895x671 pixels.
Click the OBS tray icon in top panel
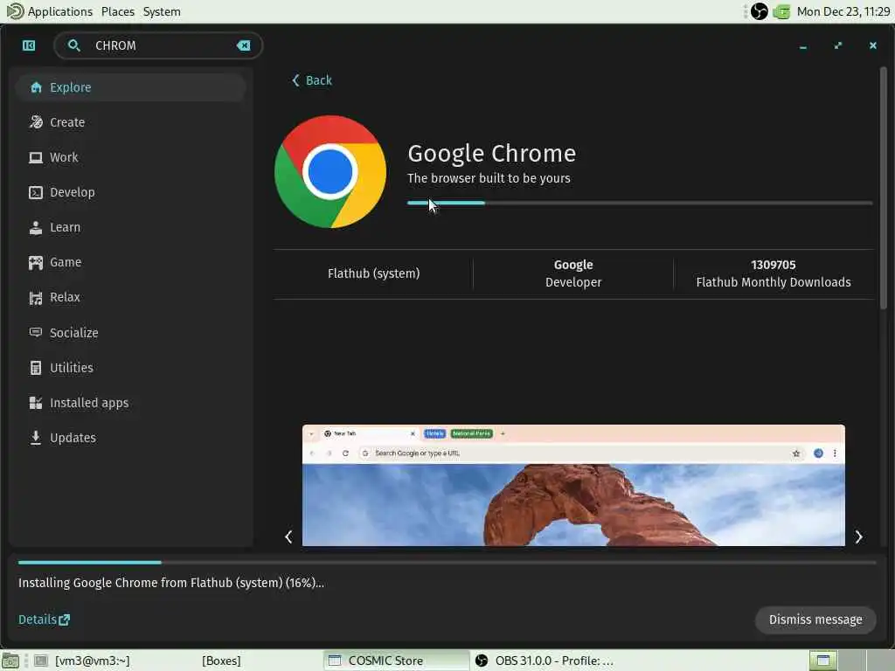(760, 11)
